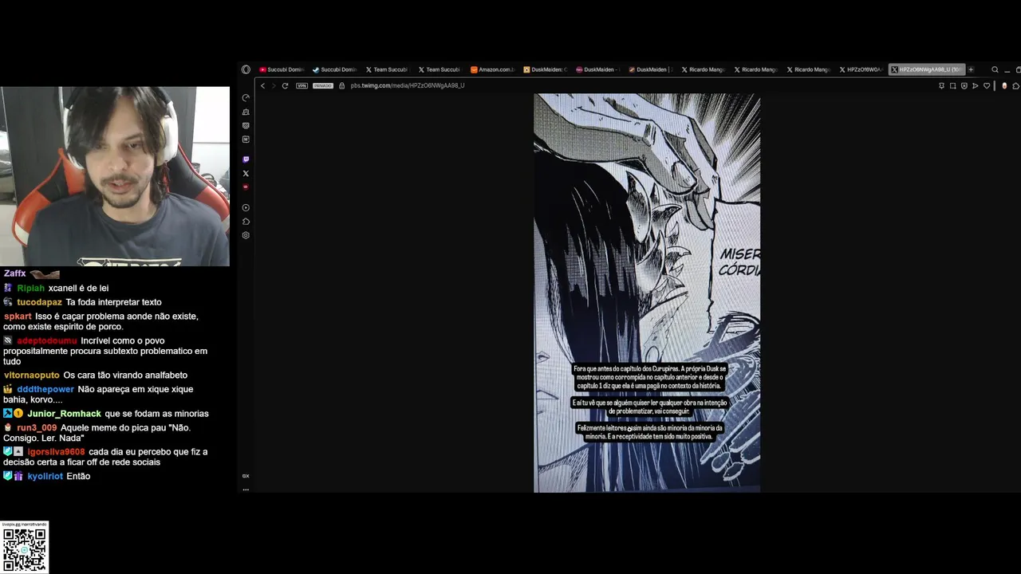Click chat username vitornaoputo
The height and width of the screenshot is (574, 1021).
pos(31,375)
